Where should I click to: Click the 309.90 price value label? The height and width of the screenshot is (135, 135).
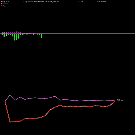click(x=120, y=101)
